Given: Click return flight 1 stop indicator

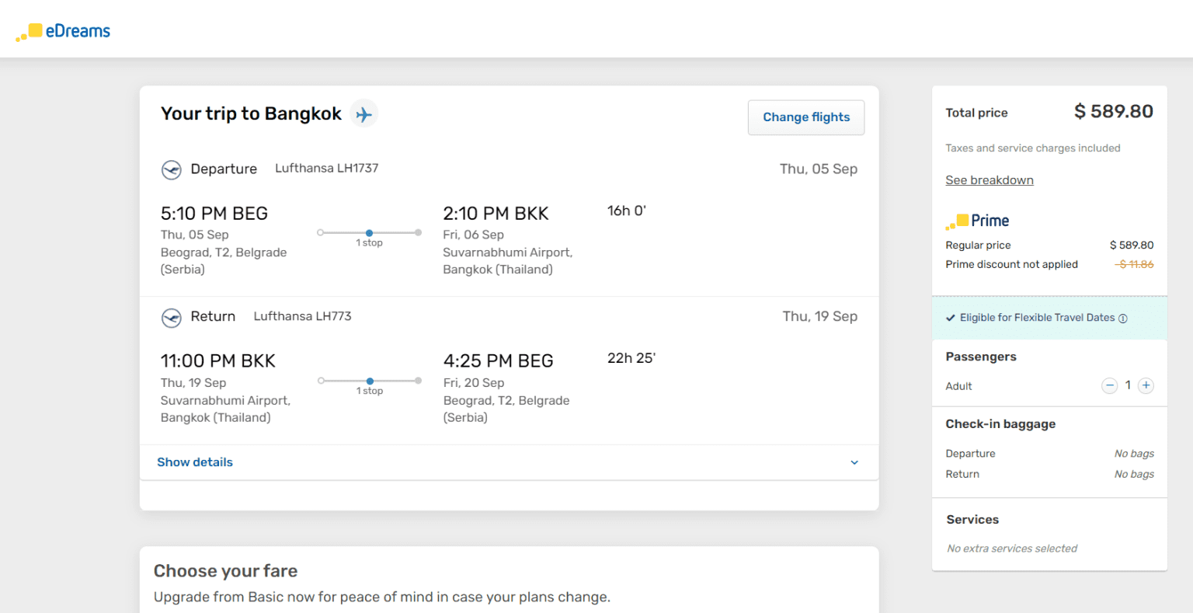Looking at the screenshot, I should pos(370,385).
